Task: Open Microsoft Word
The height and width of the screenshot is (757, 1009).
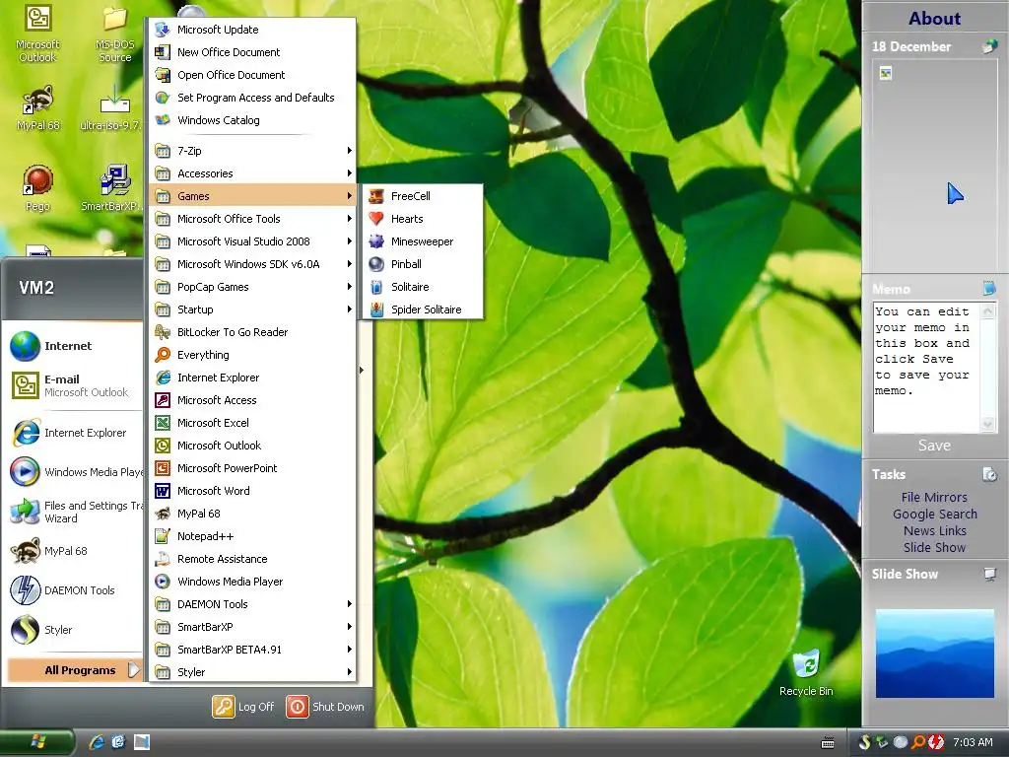Action: coord(253,491)
